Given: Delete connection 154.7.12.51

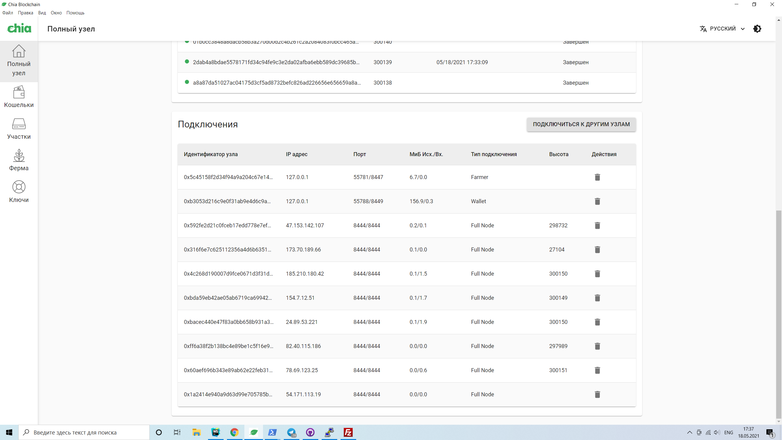Looking at the screenshot, I should pyautogui.click(x=597, y=298).
